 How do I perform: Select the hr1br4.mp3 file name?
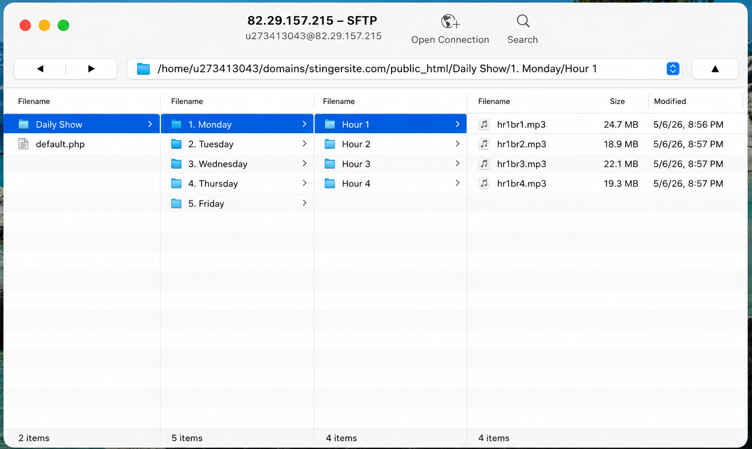(521, 183)
